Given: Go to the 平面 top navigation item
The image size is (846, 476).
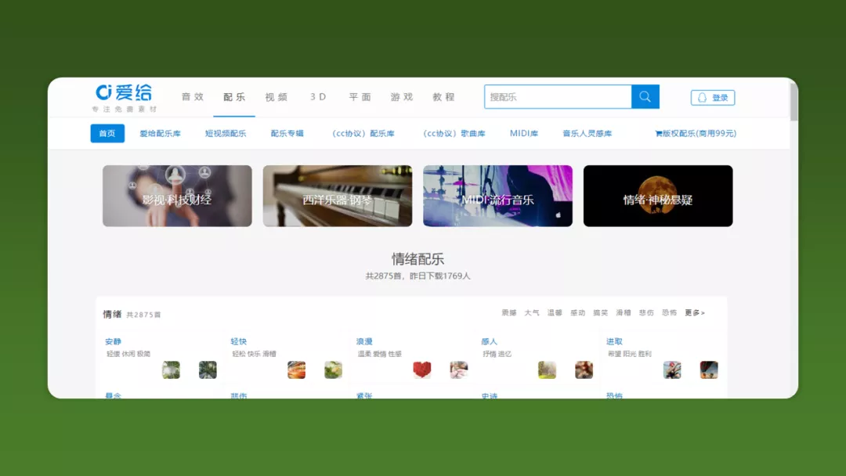Looking at the screenshot, I should pos(360,97).
